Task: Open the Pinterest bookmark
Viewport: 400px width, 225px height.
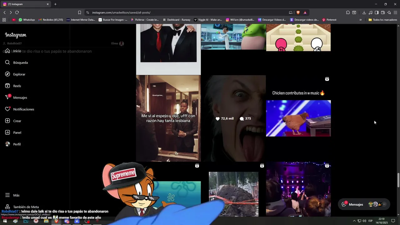Action: point(329,20)
